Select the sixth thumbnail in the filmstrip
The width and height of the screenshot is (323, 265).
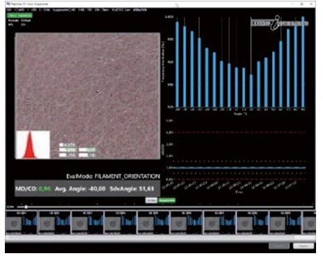tap(187, 223)
